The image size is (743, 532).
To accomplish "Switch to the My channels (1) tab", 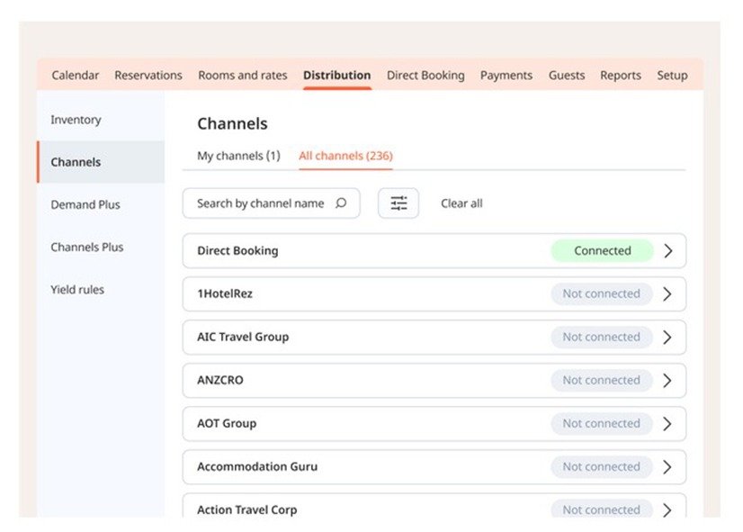I will point(237,155).
